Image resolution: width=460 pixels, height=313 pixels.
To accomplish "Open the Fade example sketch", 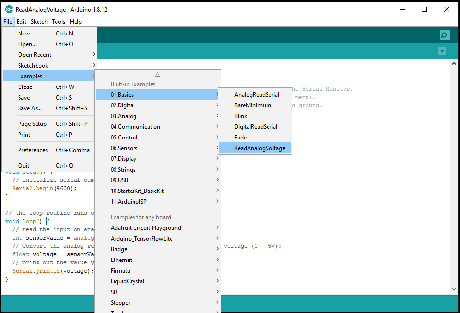I will tap(255, 138).
